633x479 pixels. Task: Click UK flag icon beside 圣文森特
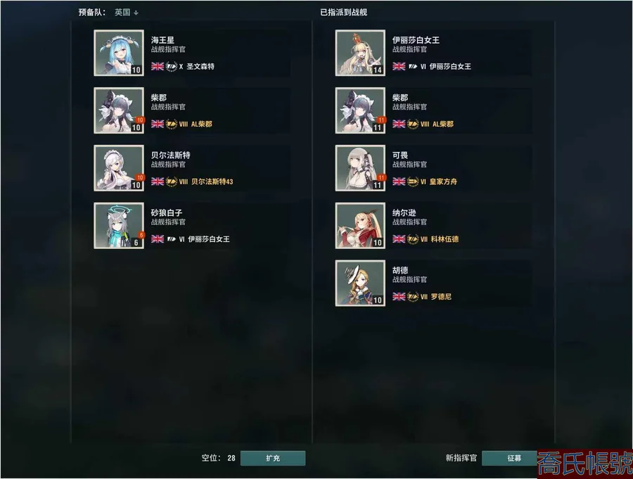tap(158, 66)
